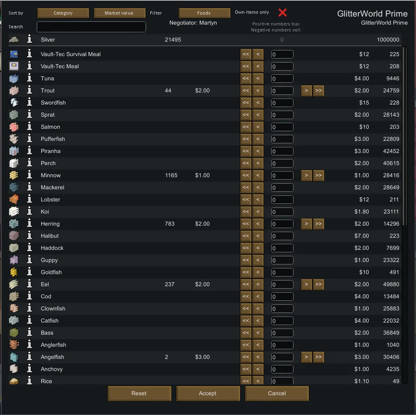Click the Trout double-right arrow button
416x415 pixels.
(x=319, y=90)
